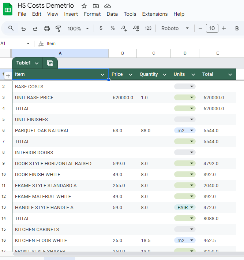This screenshot has height=260, width=244.
Task: Click the redo arrow icon
Action: click(35, 29)
